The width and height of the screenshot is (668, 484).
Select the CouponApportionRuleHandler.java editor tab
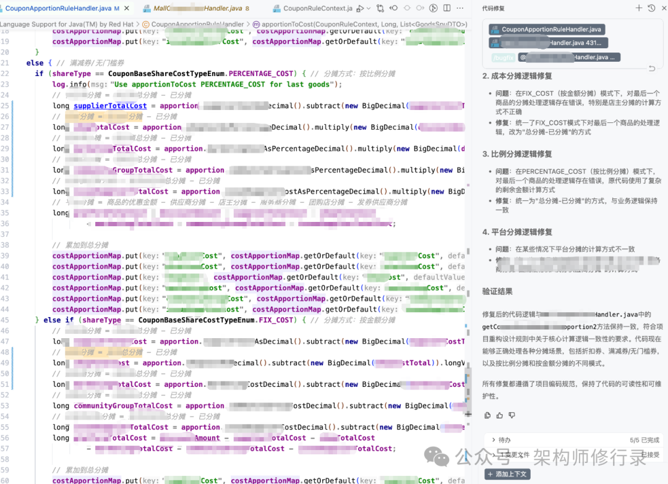tap(58, 8)
